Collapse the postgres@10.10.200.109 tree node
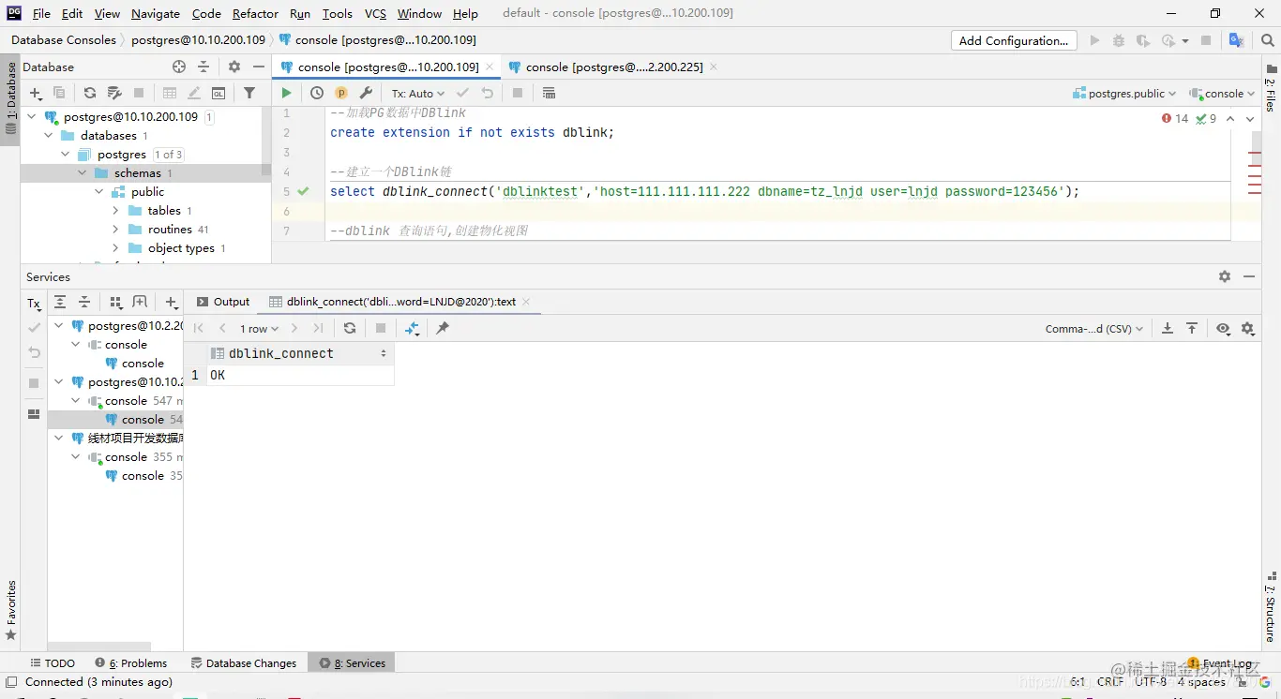Viewport: 1281px width, 699px height. 32,117
